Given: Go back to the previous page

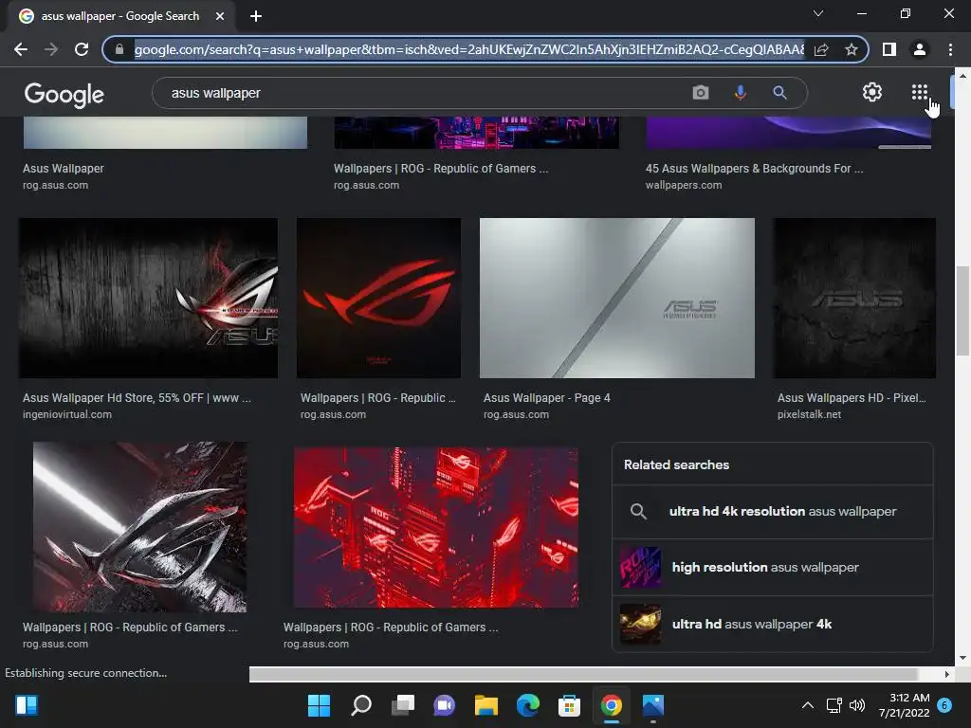Looking at the screenshot, I should coord(21,49).
